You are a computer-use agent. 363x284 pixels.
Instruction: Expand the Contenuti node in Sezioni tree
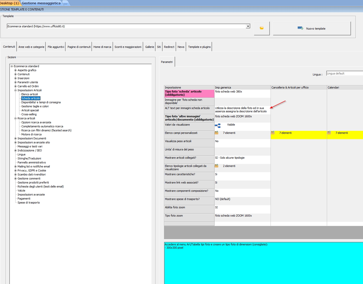coord(15,74)
